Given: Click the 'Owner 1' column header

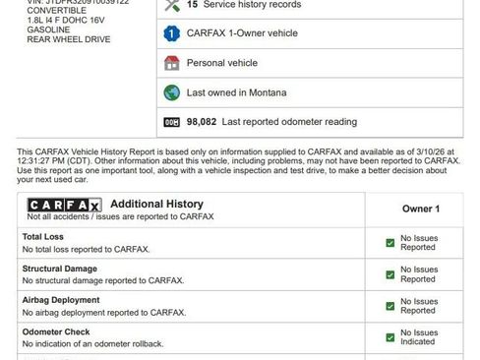Looking at the screenshot, I should point(421,209).
